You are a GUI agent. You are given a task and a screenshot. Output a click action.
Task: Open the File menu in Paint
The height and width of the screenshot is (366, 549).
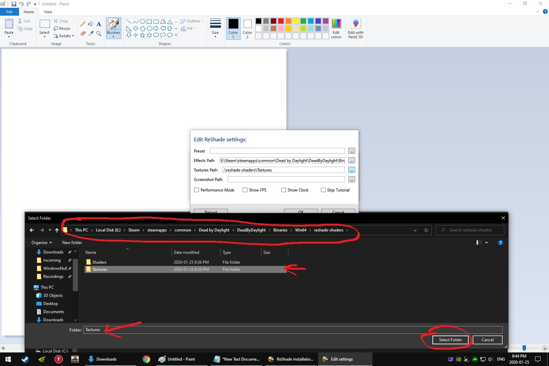coord(9,12)
